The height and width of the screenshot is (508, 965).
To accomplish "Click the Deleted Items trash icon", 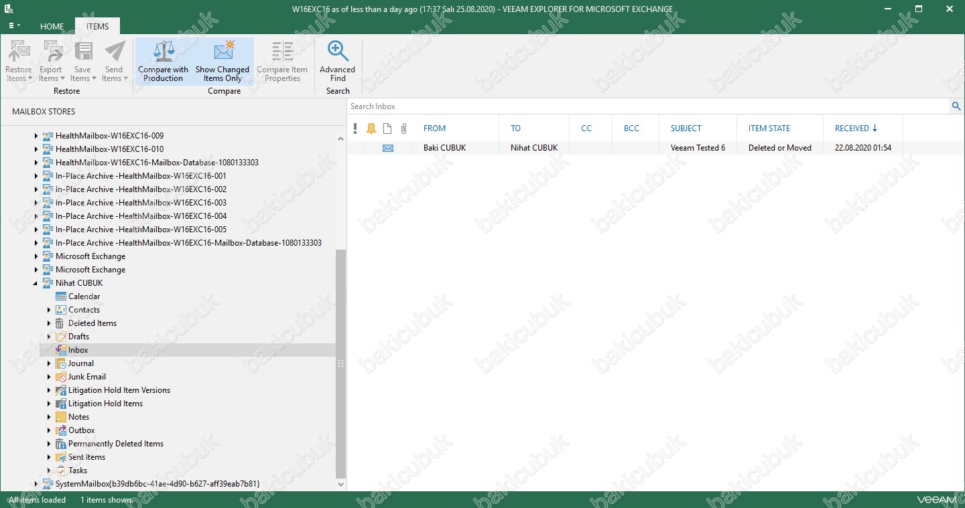I will (x=61, y=323).
